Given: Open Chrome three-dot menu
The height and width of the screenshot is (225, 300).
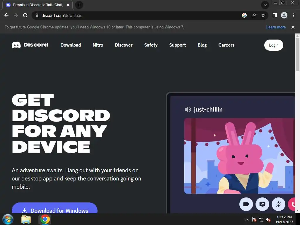Looking at the screenshot, I should pyautogui.click(x=294, y=15).
